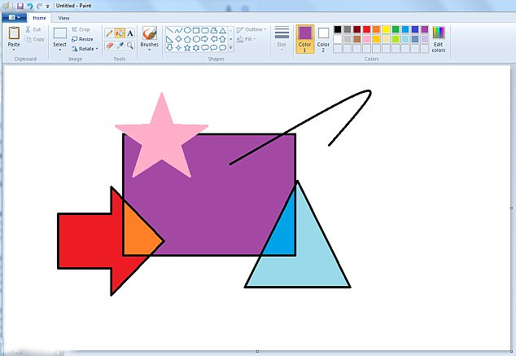
Task: Expand the Rotate dropdown
Action: click(x=97, y=49)
